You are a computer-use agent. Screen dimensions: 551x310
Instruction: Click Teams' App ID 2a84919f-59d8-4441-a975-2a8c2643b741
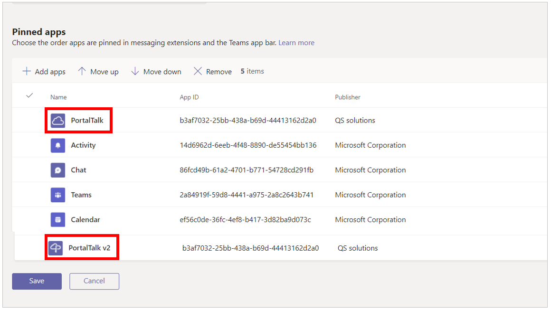(x=247, y=195)
